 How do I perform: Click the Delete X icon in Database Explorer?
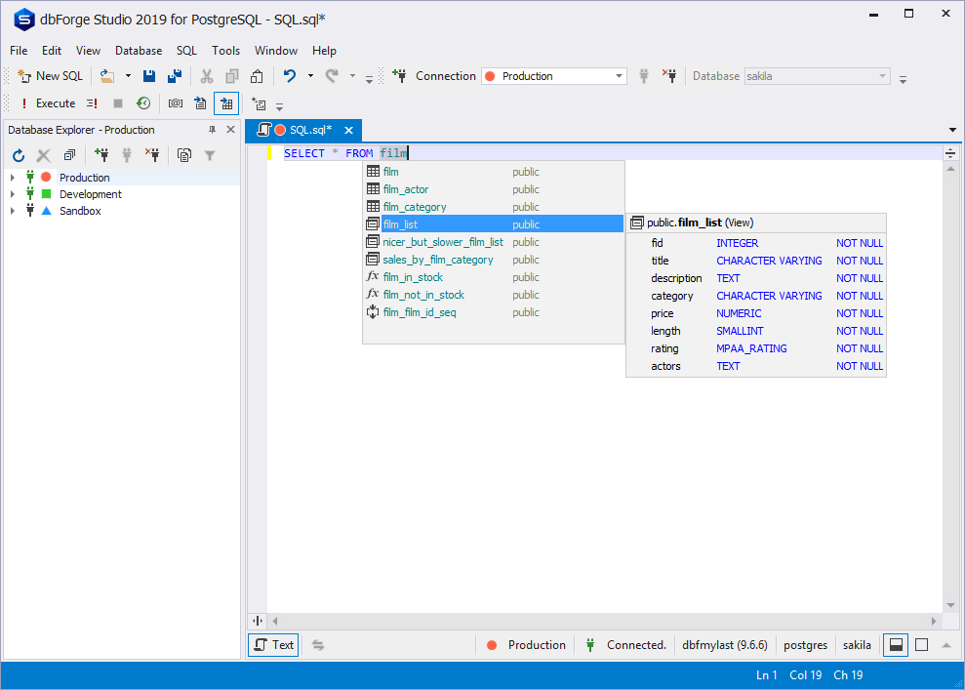point(44,156)
